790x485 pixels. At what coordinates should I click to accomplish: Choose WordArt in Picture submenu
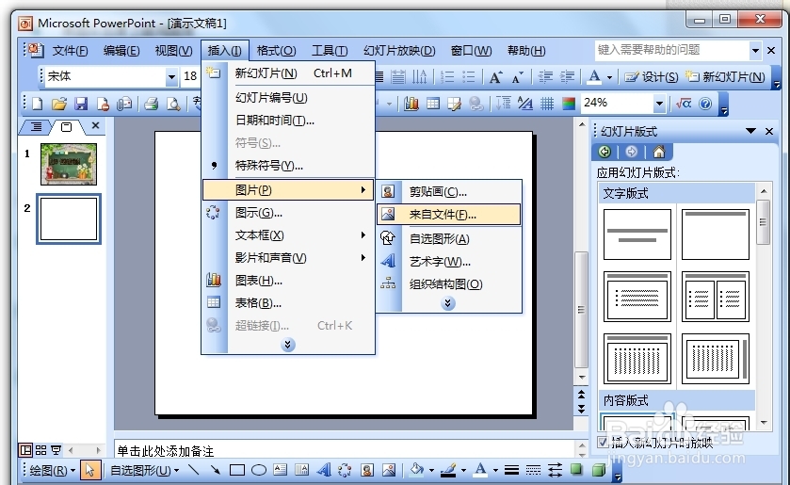click(x=448, y=261)
